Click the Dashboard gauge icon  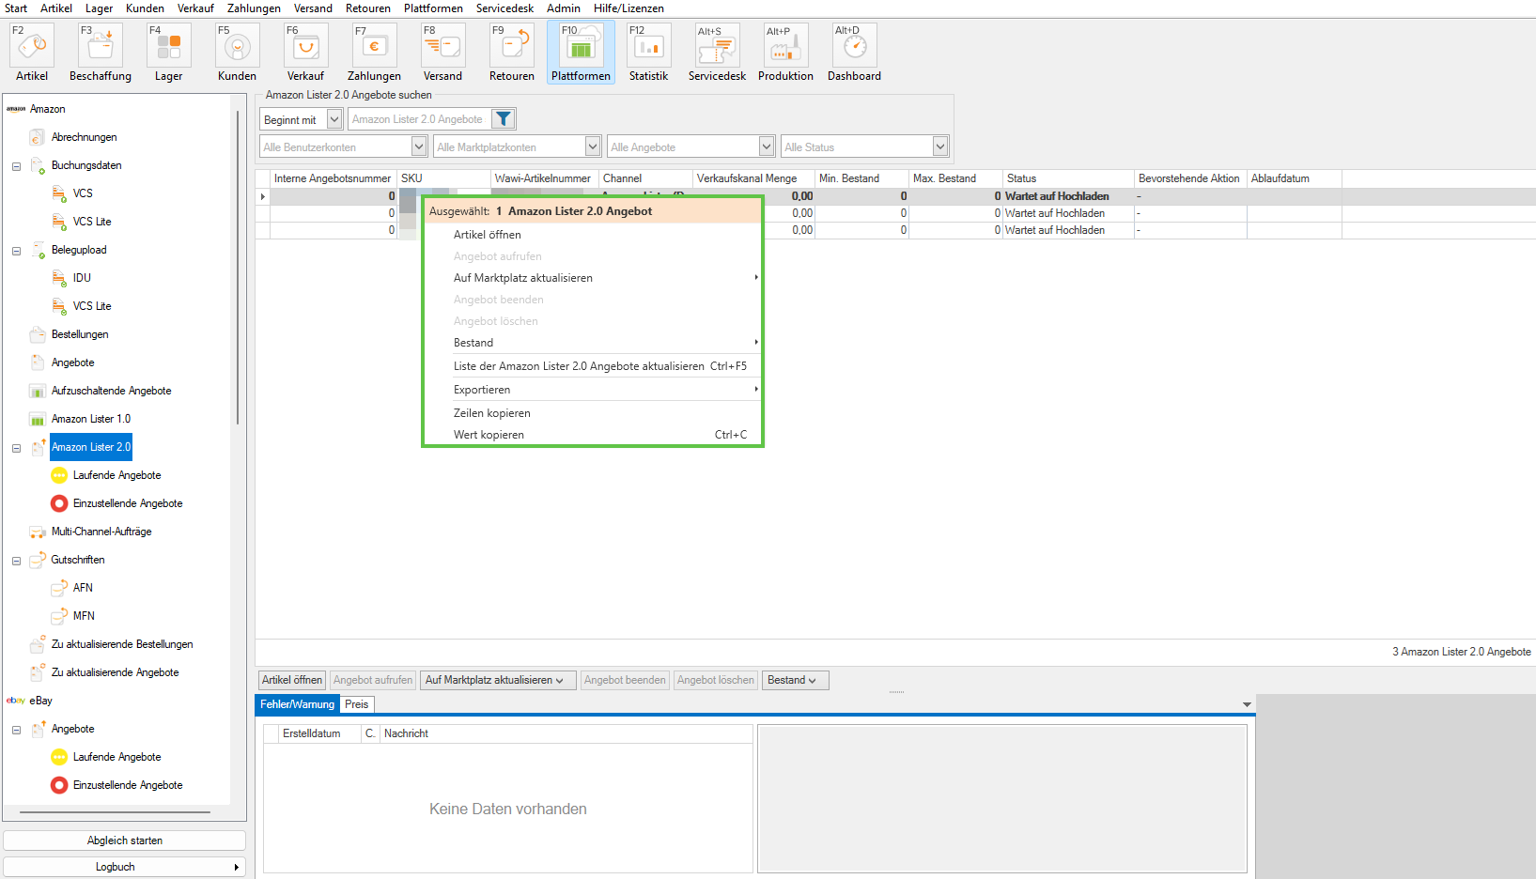point(854,45)
